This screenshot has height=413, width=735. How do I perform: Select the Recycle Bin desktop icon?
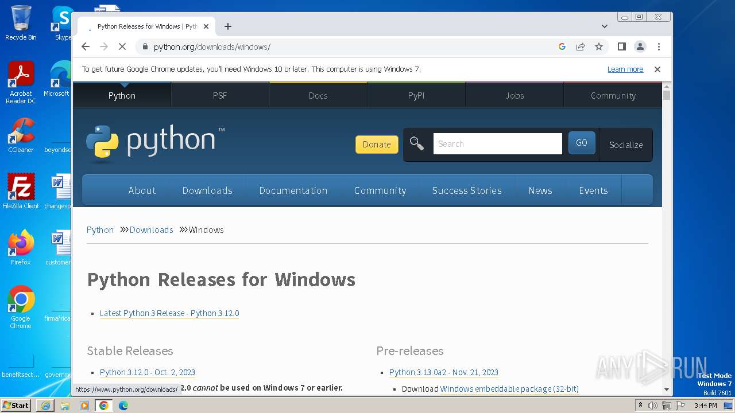click(x=21, y=23)
